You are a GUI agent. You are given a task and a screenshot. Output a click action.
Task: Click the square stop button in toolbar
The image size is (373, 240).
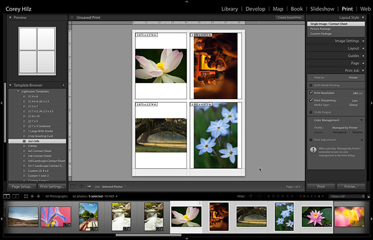point(72,187)
